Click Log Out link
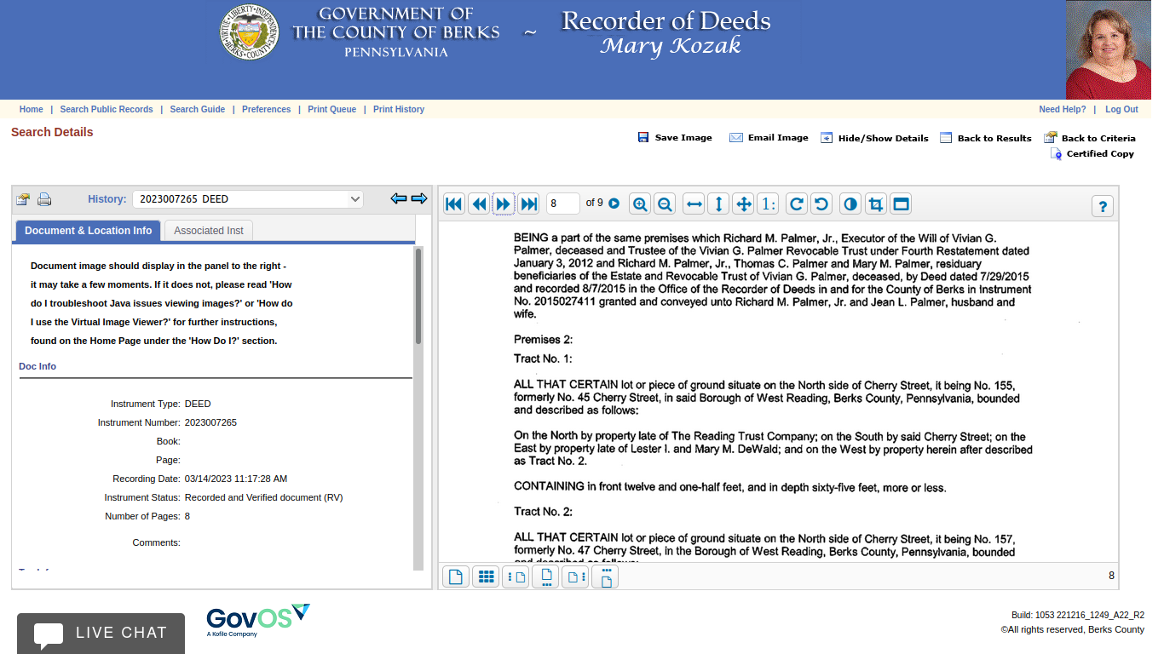The height and width of the screenshot is (654, 1164). 1121,109
